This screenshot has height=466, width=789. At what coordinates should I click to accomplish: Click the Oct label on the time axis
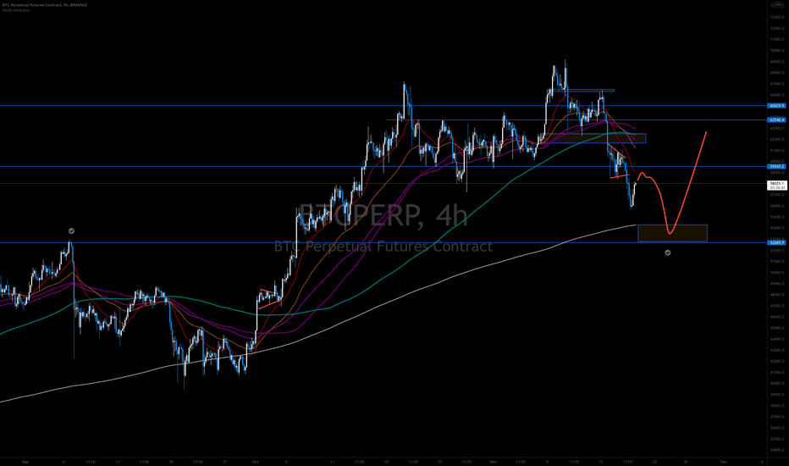tap(255, 462)
